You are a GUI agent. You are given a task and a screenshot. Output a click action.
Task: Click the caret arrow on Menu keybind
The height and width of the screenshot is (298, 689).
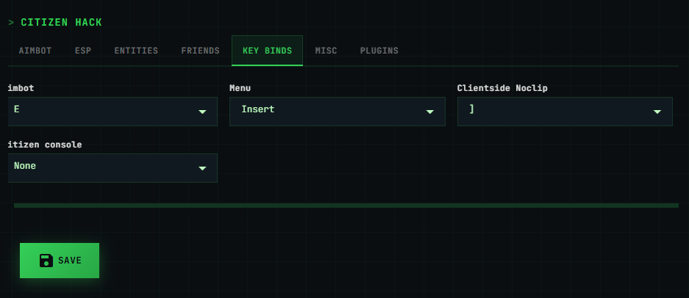tap(430, 112)
